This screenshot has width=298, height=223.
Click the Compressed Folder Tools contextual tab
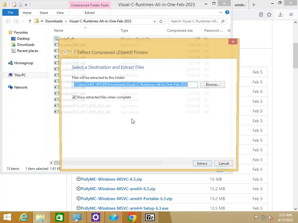pyautogui.click(x=90, y=5)
